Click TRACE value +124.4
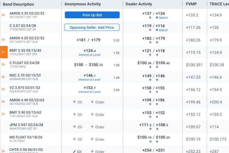 click(216, 52)
